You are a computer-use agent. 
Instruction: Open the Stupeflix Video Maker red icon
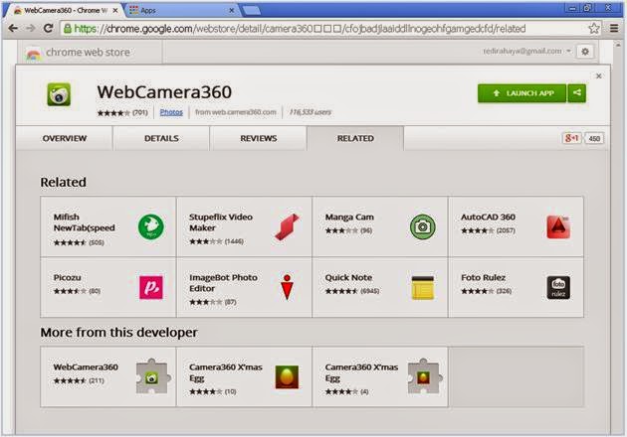coord(287,226)
